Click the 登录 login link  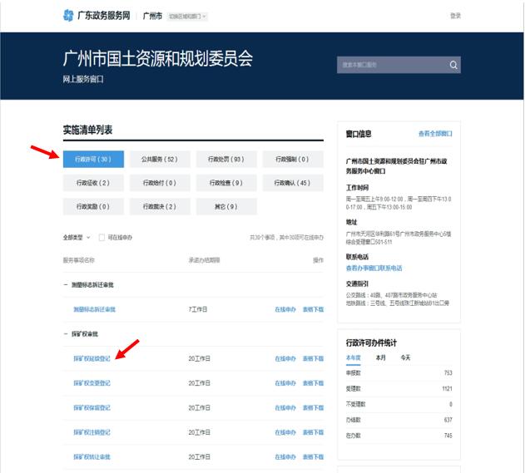(x=455, y=16)
